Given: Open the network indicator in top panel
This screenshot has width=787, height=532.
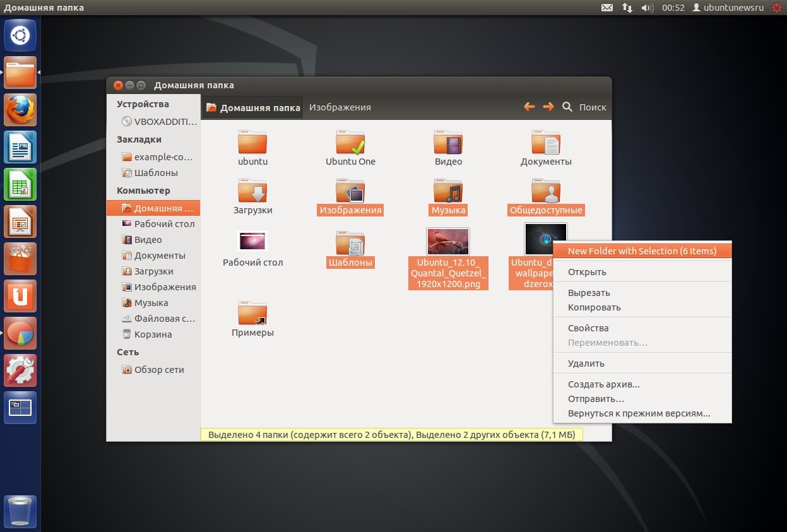Looking at the screenshot, I should (627, 8).
